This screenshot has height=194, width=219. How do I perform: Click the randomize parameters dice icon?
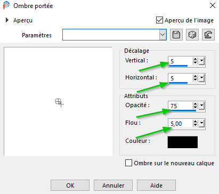point(192,35)
